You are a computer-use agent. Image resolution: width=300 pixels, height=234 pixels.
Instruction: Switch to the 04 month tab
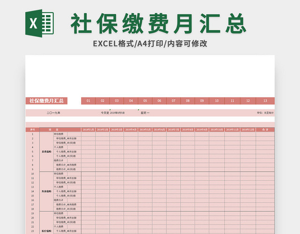[131, 101]
